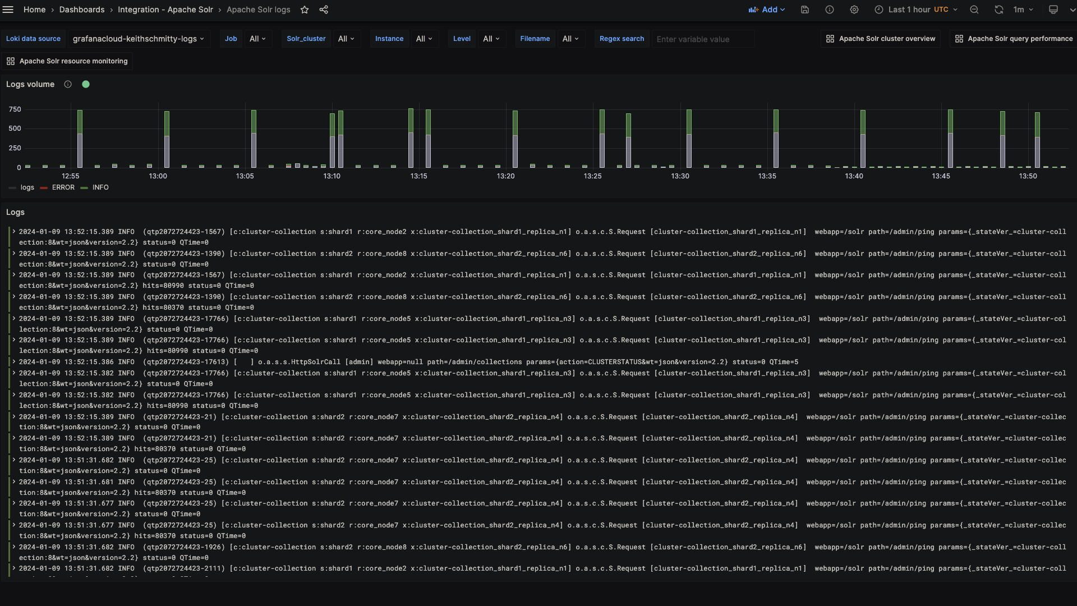Expand the Level variable dropdown
The height and width of the screenshot is (606, 1077).
pos(491,39)
